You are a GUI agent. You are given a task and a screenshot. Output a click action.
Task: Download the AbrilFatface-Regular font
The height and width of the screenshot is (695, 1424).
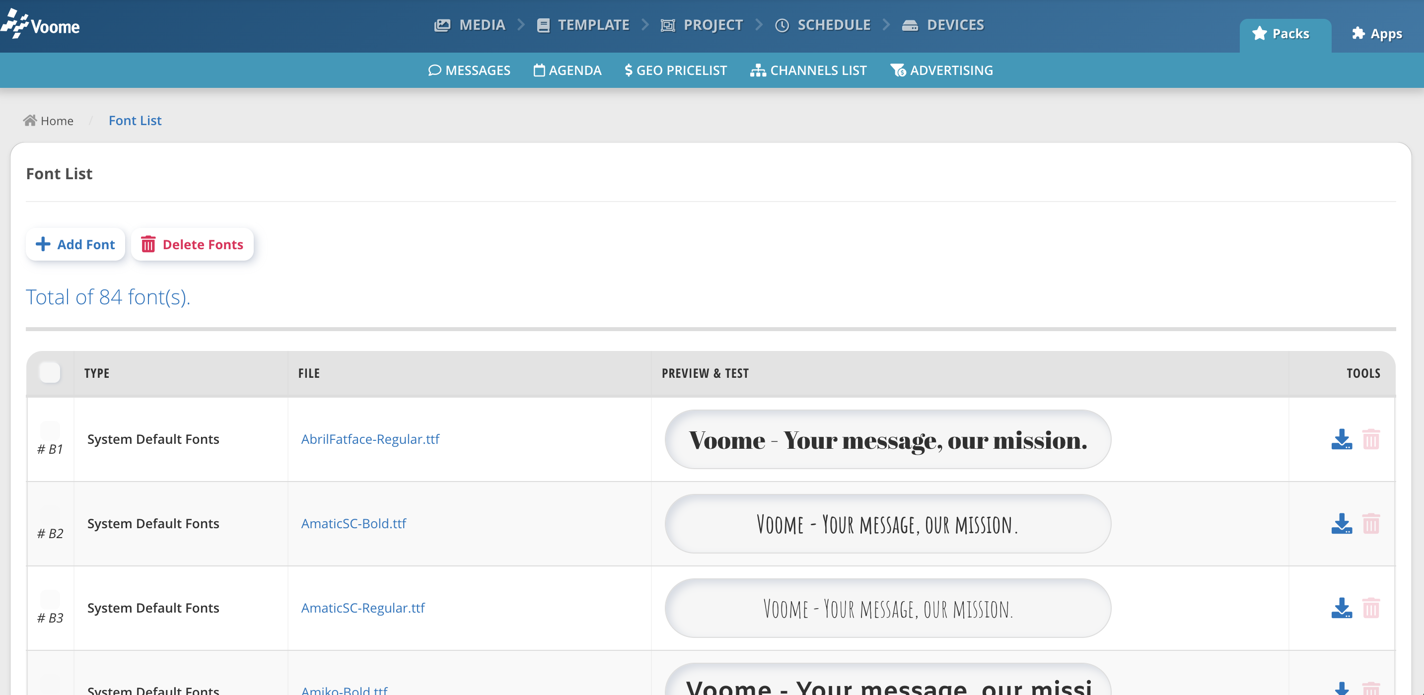[x=1342, y=439]
